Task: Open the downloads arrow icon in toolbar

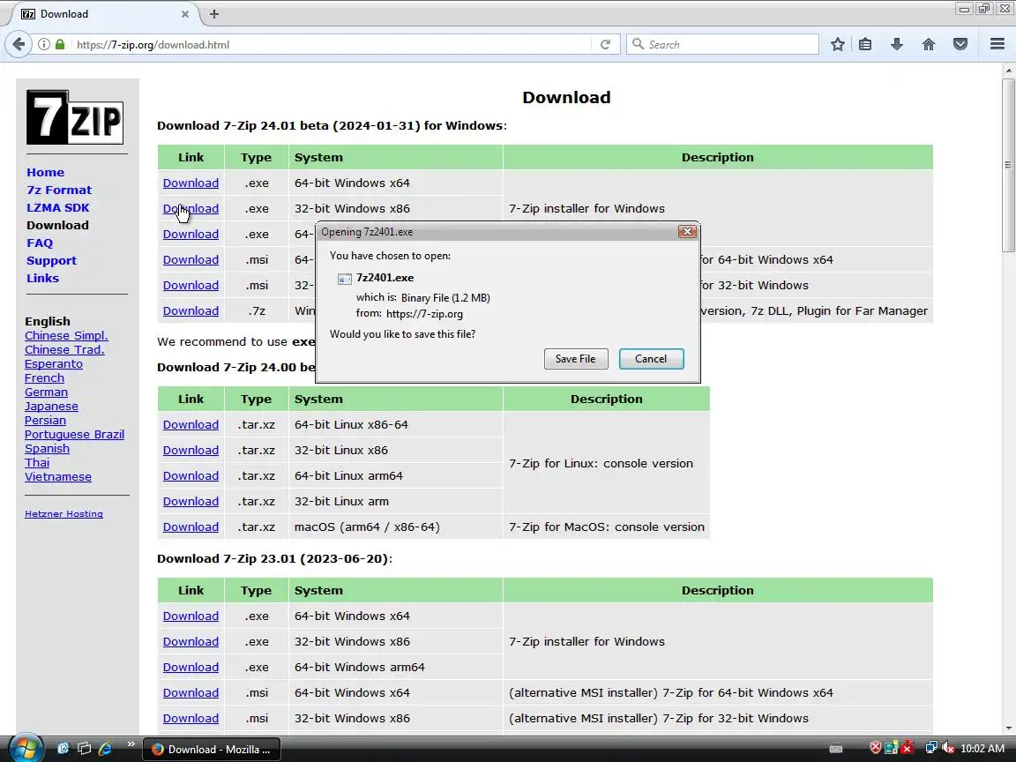Action: click(x=897, y=44)
